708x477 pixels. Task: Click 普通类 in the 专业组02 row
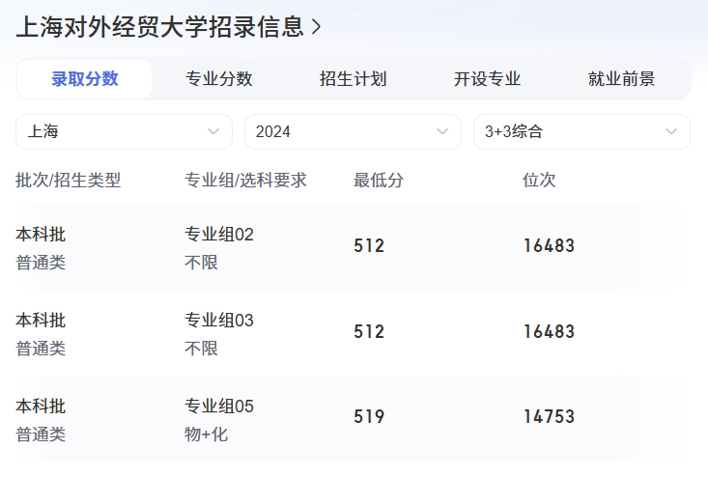point(41,263)
